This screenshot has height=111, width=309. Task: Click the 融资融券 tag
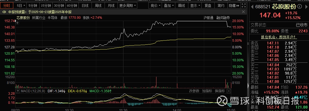[x=223, y=18]
